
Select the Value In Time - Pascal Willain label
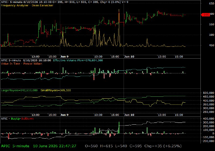[21, 64]
